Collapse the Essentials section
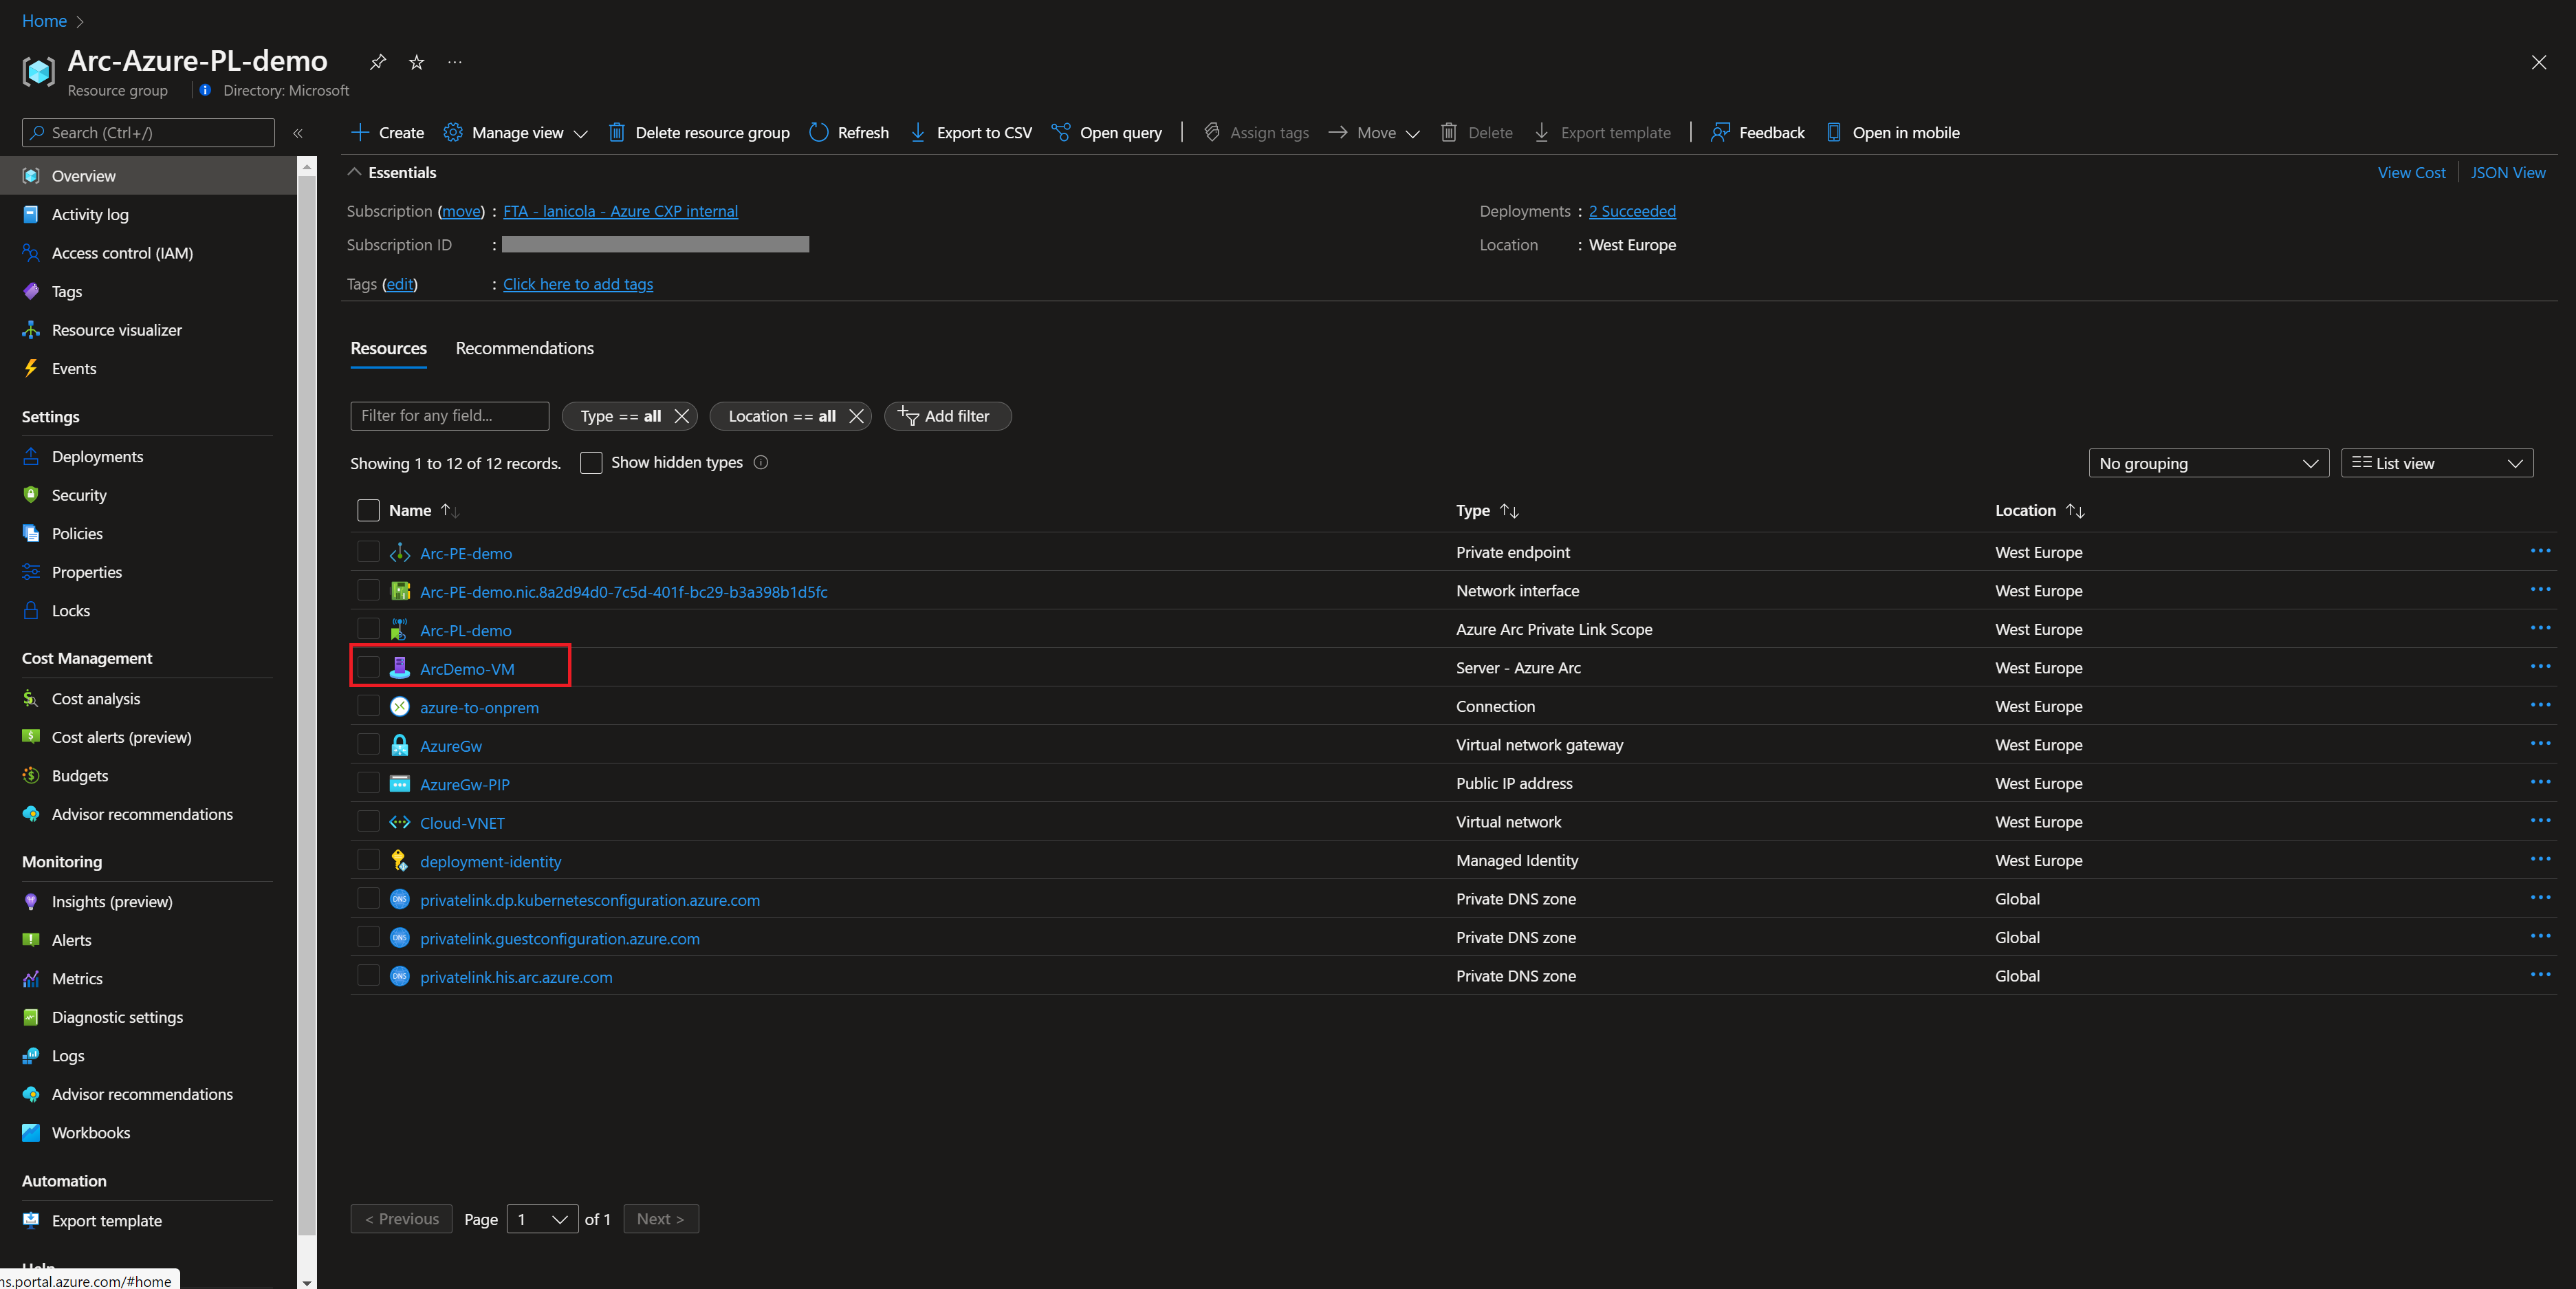This screenshot has height=1289, width=2576. pos(354,172)
